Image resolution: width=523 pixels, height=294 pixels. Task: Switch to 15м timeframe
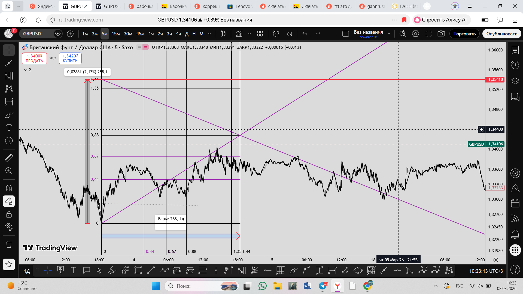[115, 34]
